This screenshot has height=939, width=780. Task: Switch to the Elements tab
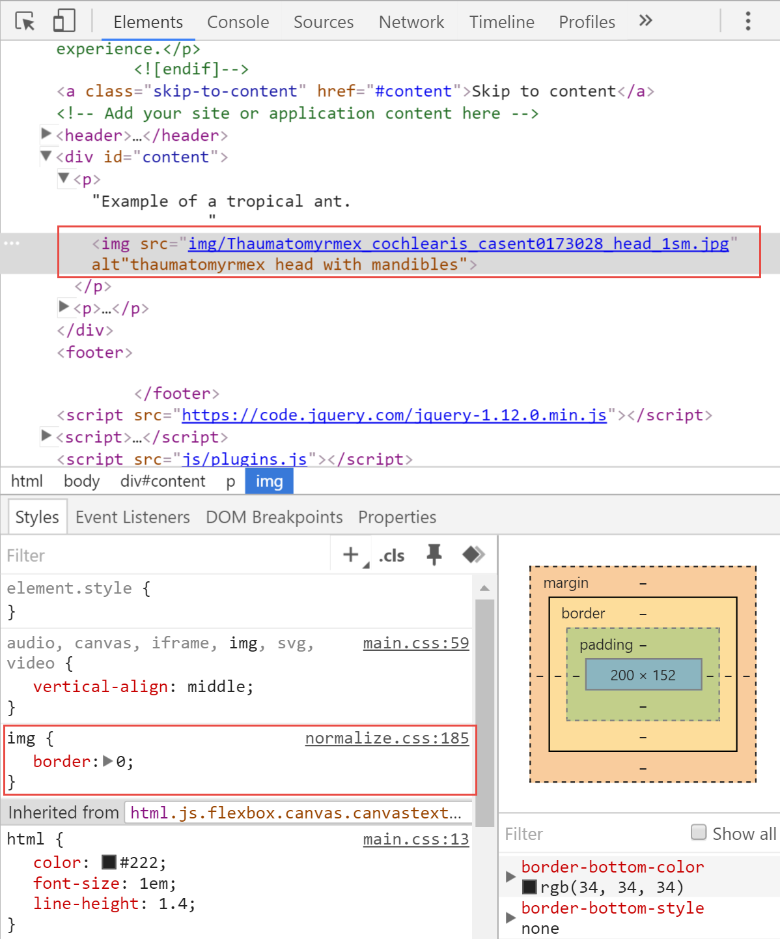pyautogui.click(x=148, y=22)
